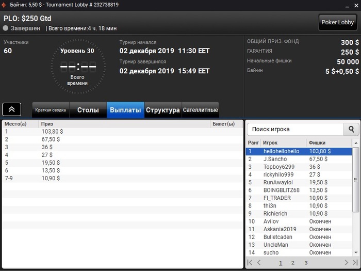361x271 pixels.
Task: Click places 7-9 payout row
Action: (123, 179)
